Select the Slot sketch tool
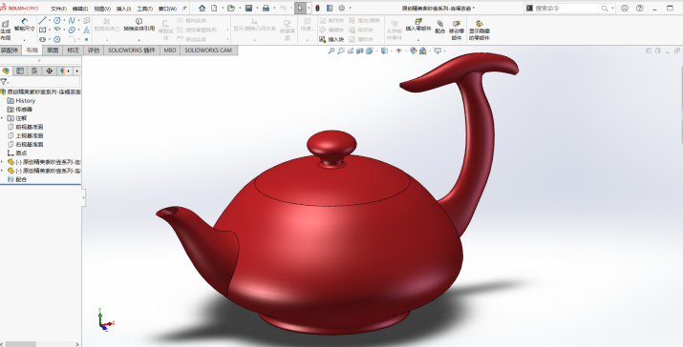Viewport: 683px width, 347px height. pos(42,39)
